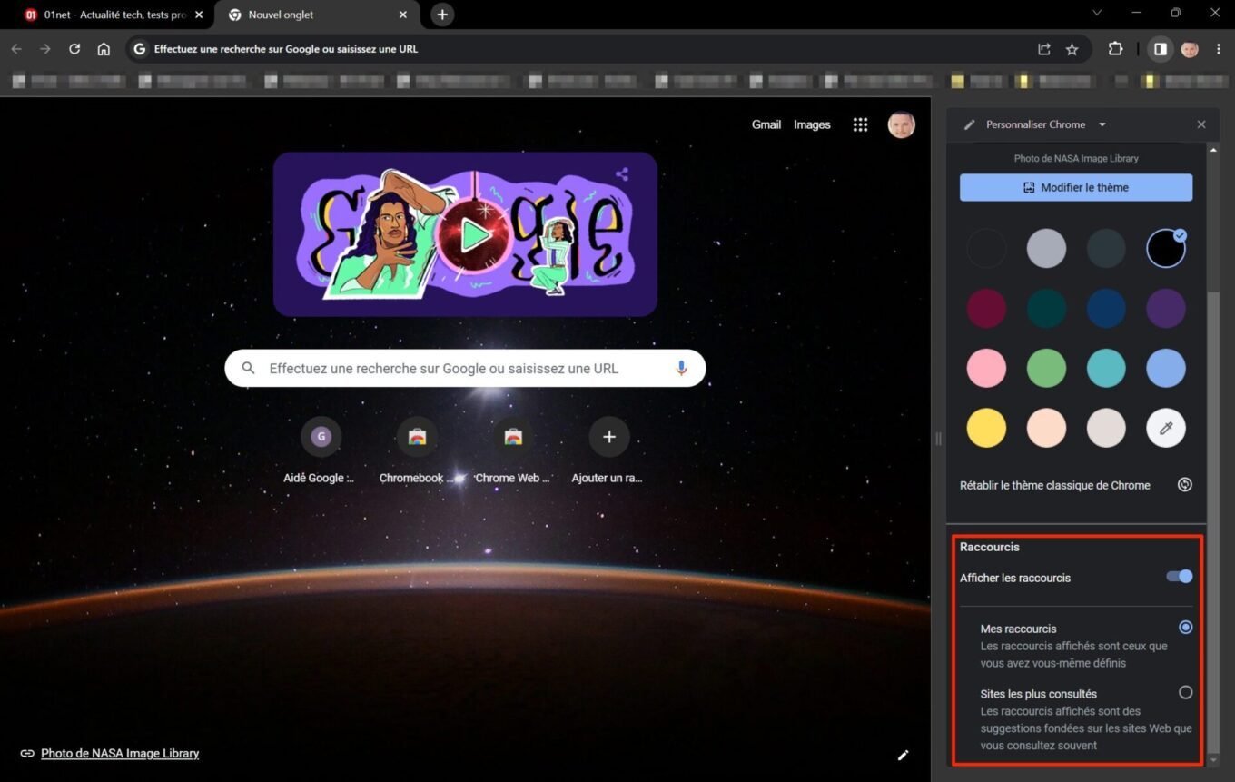Click the forward navigation arrow
Image resolution: width=1235 pixels, height=782 pixels.
45,49
